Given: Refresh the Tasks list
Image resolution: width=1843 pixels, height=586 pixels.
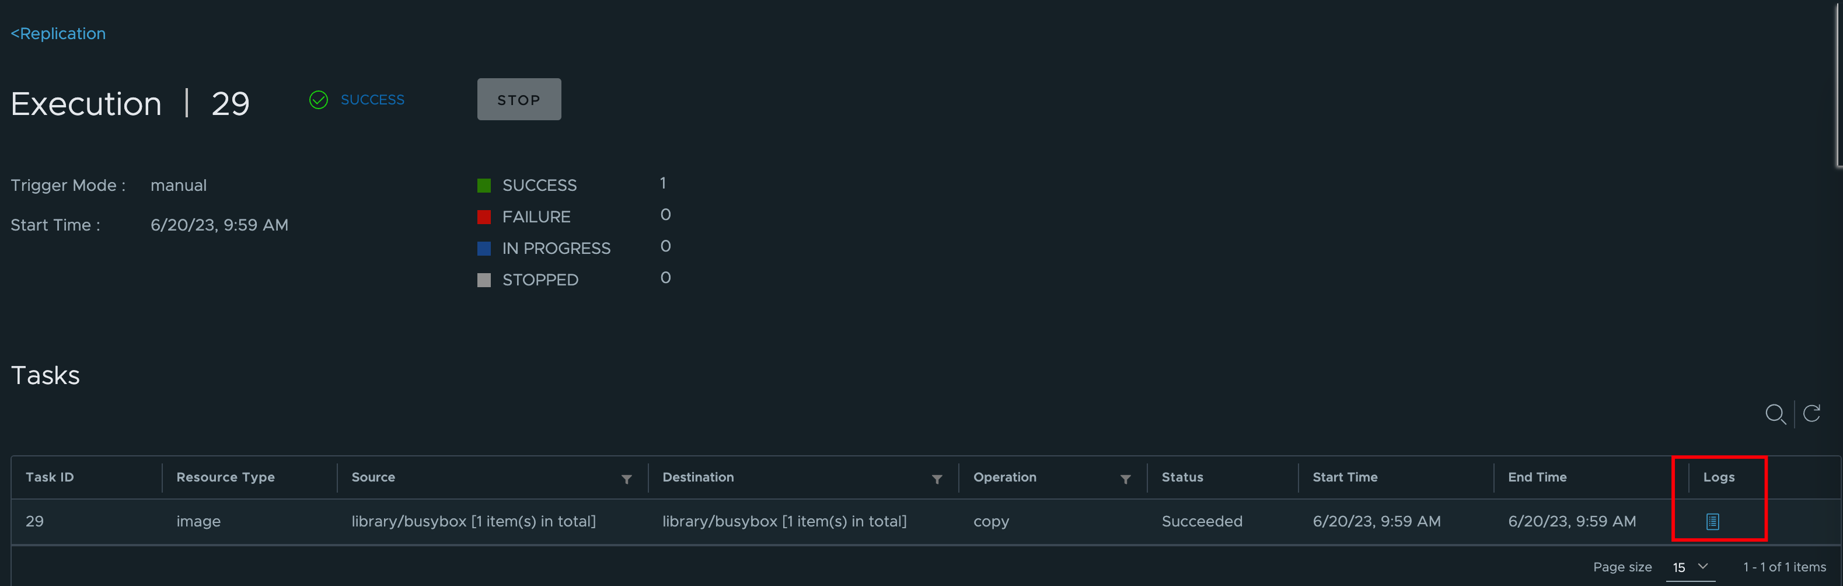Looking at the screenshot, I should tap(1812, 414).
